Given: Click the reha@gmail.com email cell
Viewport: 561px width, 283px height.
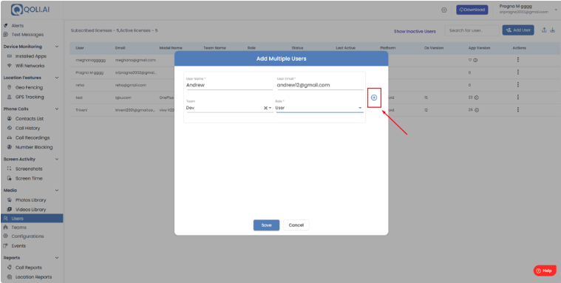Looking at the screenshot, I should 131,85.
